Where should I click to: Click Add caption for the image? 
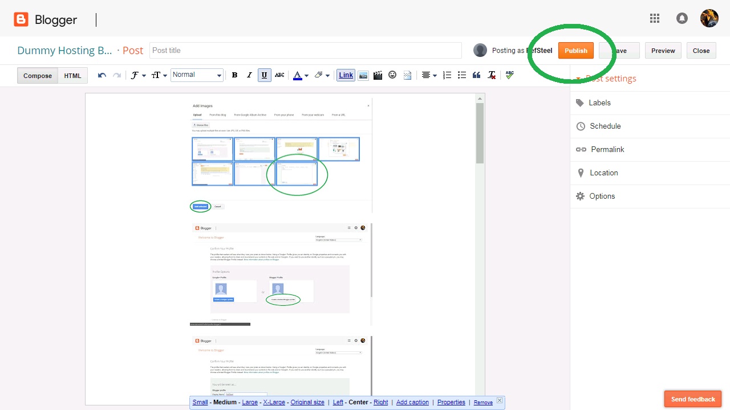412,402
